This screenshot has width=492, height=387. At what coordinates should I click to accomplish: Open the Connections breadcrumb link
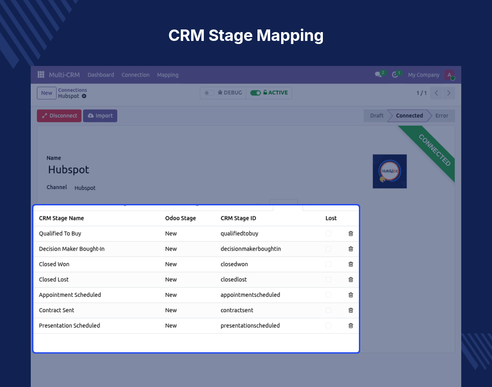[x=72, y=90]
